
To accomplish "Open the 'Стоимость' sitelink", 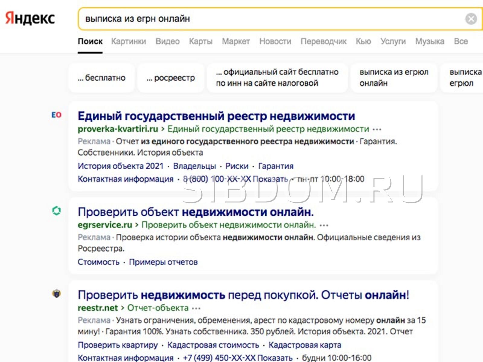I will 98,262.
